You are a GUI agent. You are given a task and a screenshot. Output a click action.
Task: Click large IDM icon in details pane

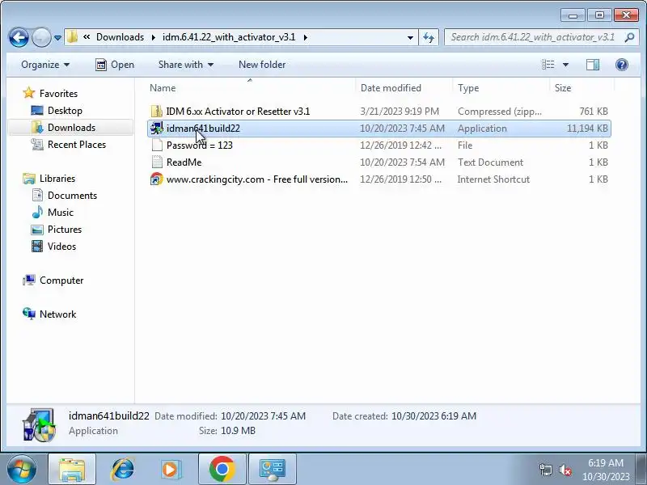coord(39,424)
